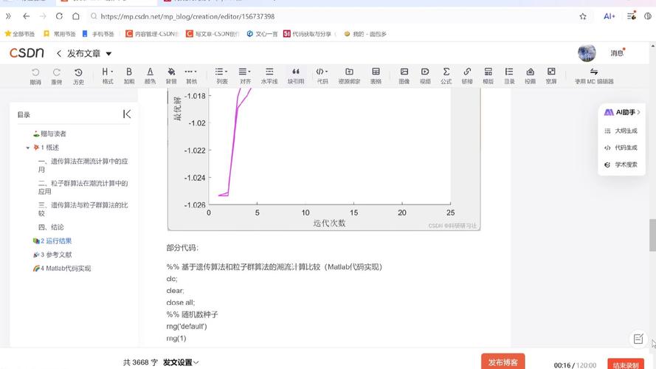
Task: Insert an image (图像)
Action: (404, 76)
